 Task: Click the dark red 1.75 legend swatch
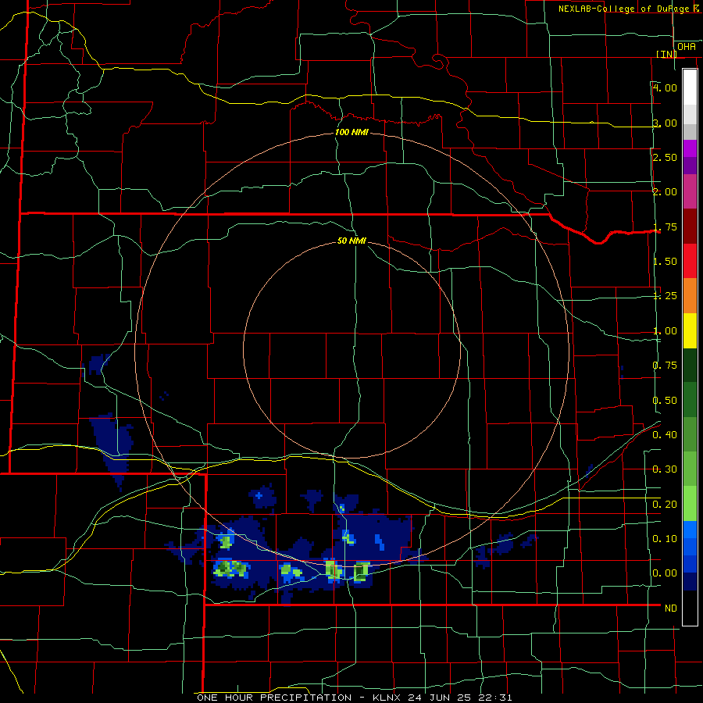tap(690, 227)
